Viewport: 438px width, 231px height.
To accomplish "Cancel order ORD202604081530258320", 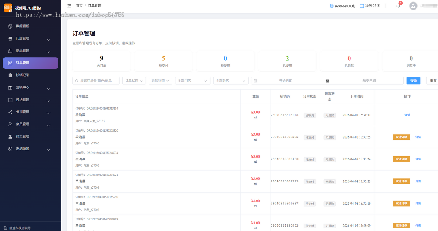I will [x=401, y=137].
